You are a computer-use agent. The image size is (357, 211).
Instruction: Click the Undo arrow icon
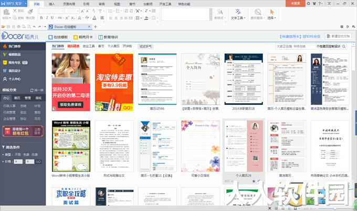pyautogui.click(x=34, y=27)
